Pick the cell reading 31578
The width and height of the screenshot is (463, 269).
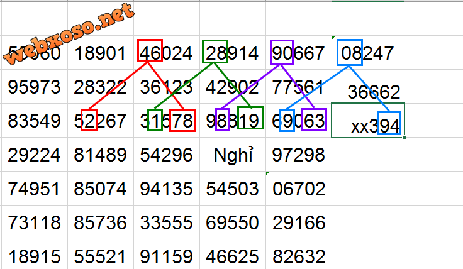coord(167,120)
